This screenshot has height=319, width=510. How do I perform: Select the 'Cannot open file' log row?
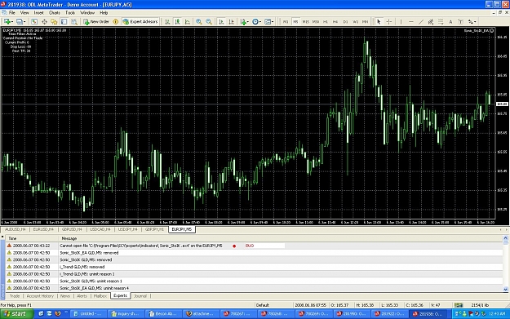click(x=254, y=246)
